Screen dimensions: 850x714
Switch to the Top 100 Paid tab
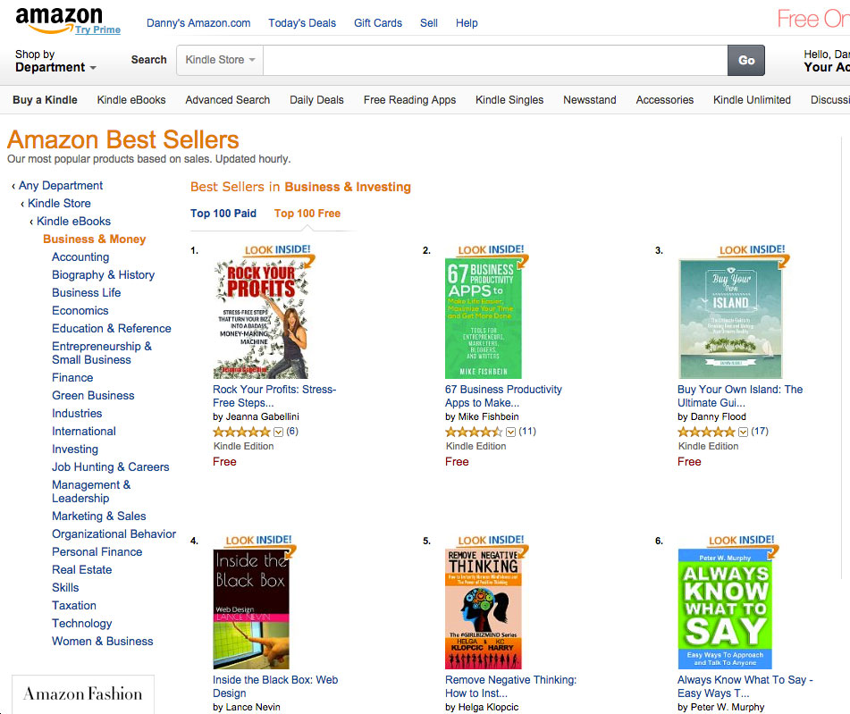223,213
